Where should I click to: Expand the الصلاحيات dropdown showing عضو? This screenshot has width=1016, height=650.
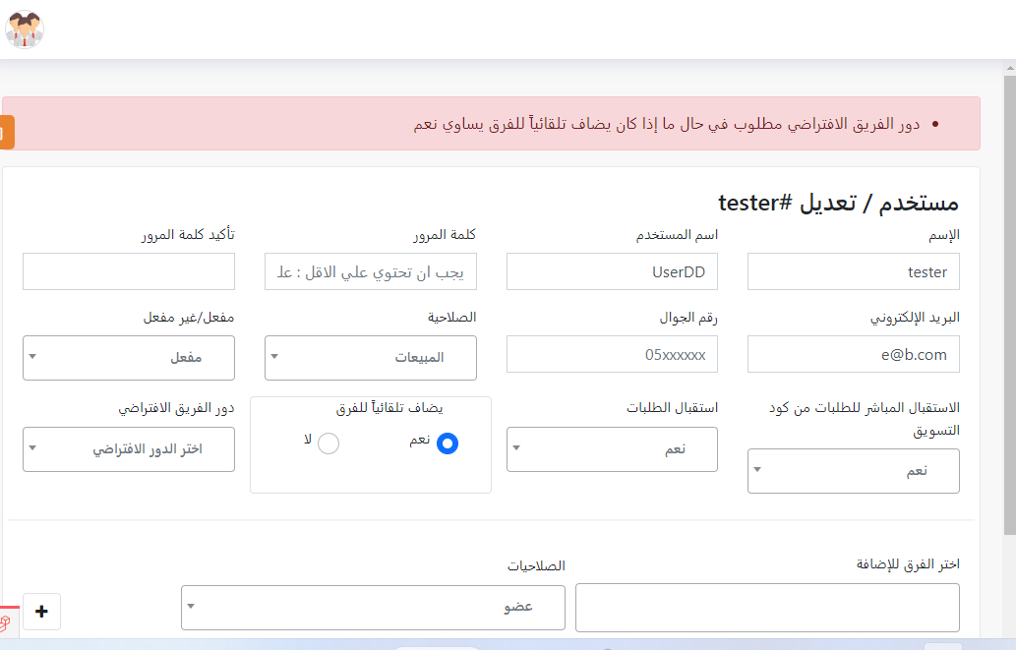pos(373,607)
